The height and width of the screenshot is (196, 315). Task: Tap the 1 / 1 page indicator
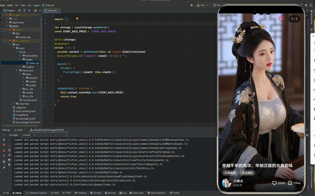(294, 19)
